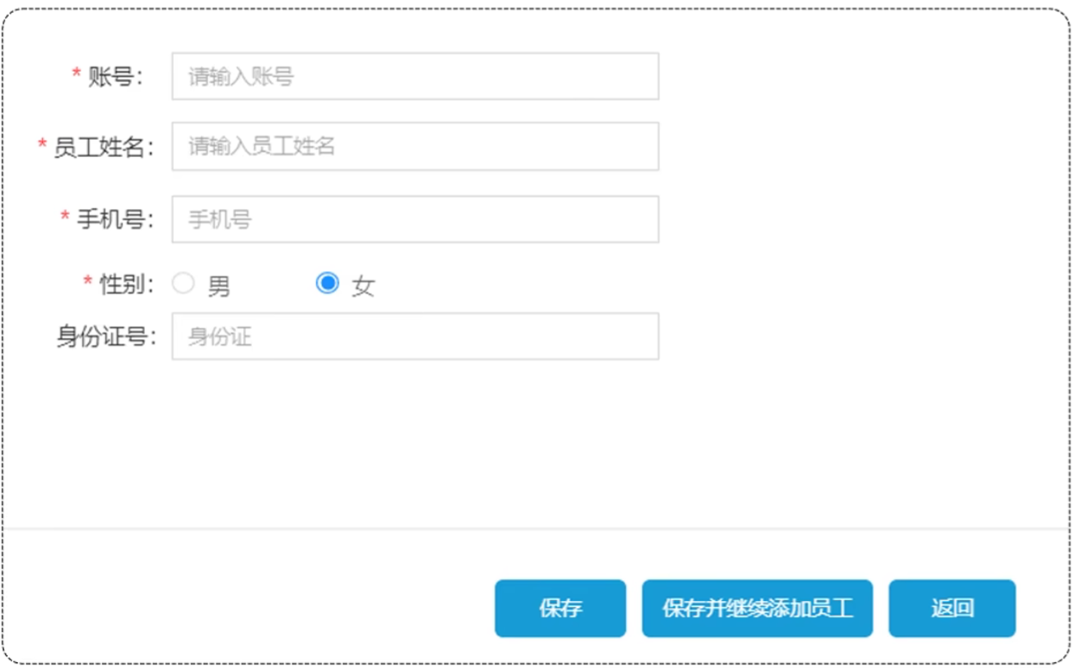This screenshot has height=670, width=1075.
Task: Click the red asterisk beside 账号
Action: coord(76,76)
